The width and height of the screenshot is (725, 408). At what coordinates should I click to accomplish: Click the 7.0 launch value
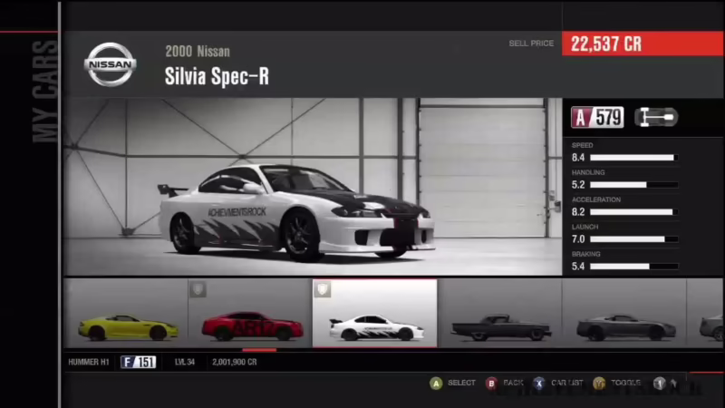[578, 239]
